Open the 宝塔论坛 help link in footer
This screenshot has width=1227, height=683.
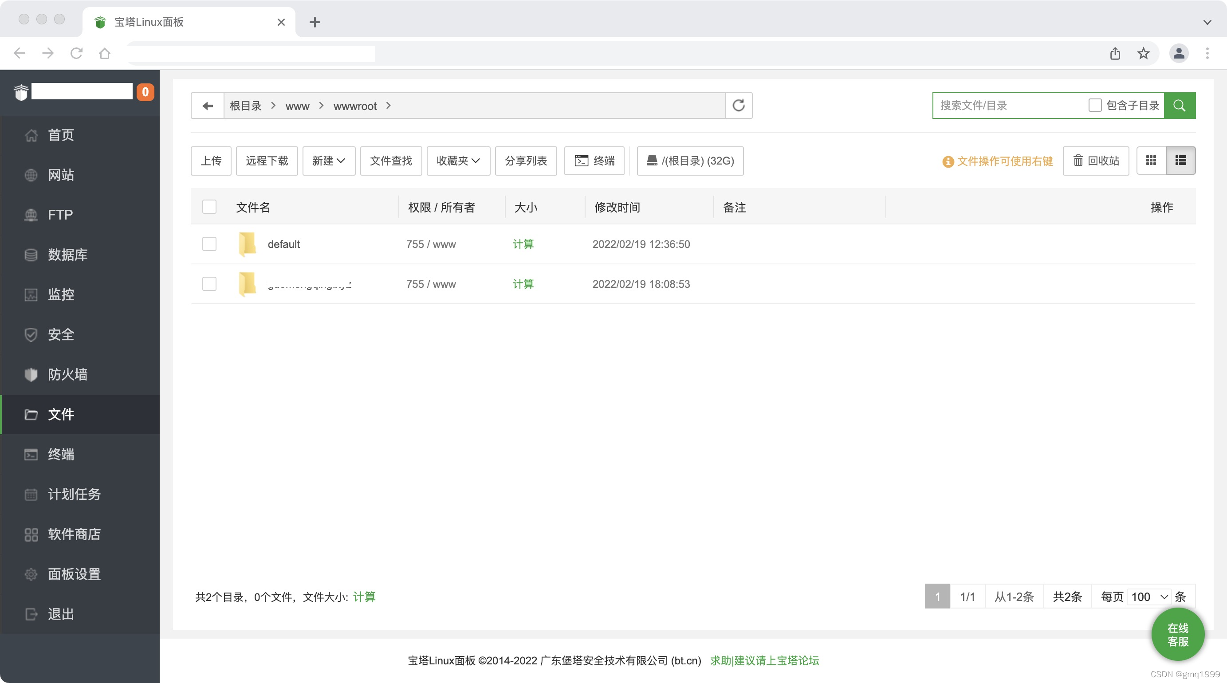pyautogui.click(x=764, y=660)
